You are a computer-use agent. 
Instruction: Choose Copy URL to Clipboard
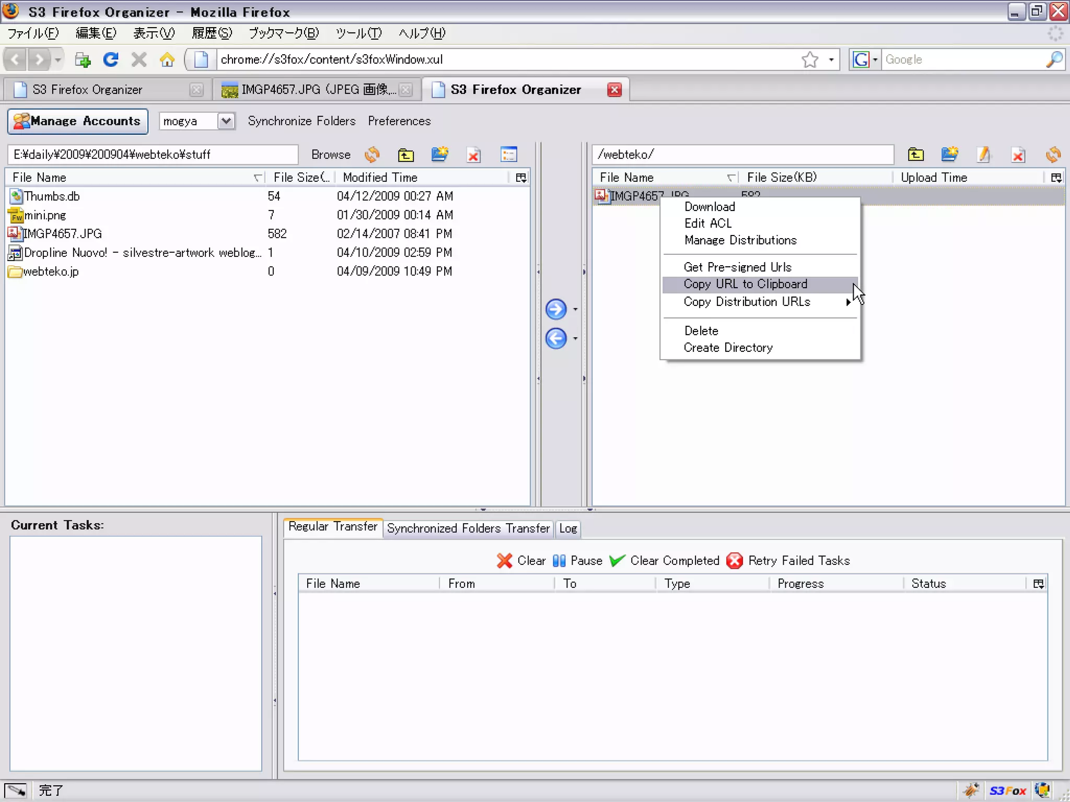(x=760, y=285)
